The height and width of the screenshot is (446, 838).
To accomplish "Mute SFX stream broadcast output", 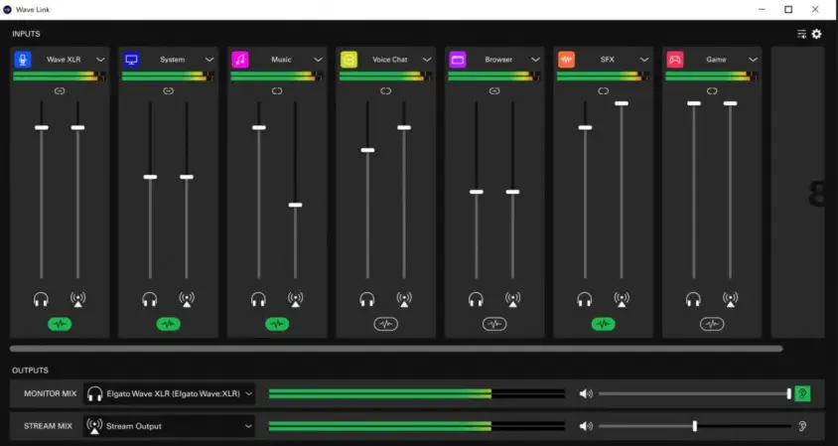I will tap(622, 299).
